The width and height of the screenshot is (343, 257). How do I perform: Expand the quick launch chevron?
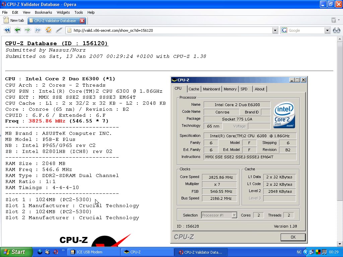click(63, 250)
